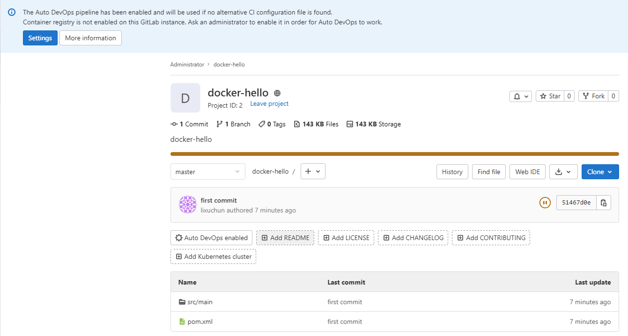Click the src/main folder icon
Image resolution: width=628 pixels, height=336 pixels.
click(182, 302)
